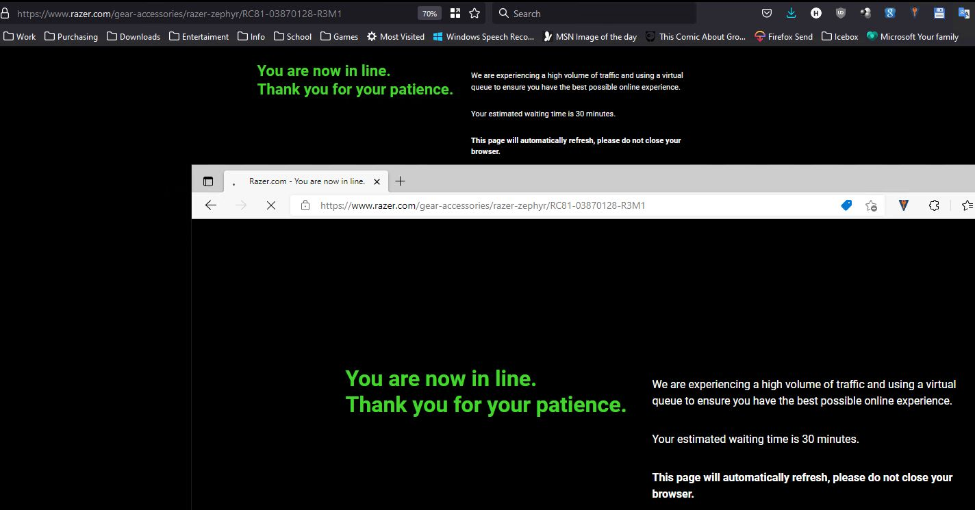Click 'Your estimated waiting time is 30 minutes.' in Edge
The image size is (975, 510).
coord(755,439)
